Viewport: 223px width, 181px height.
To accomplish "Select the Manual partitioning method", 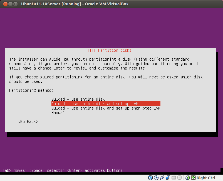I will pyautogui.click(x=58, y=113).
